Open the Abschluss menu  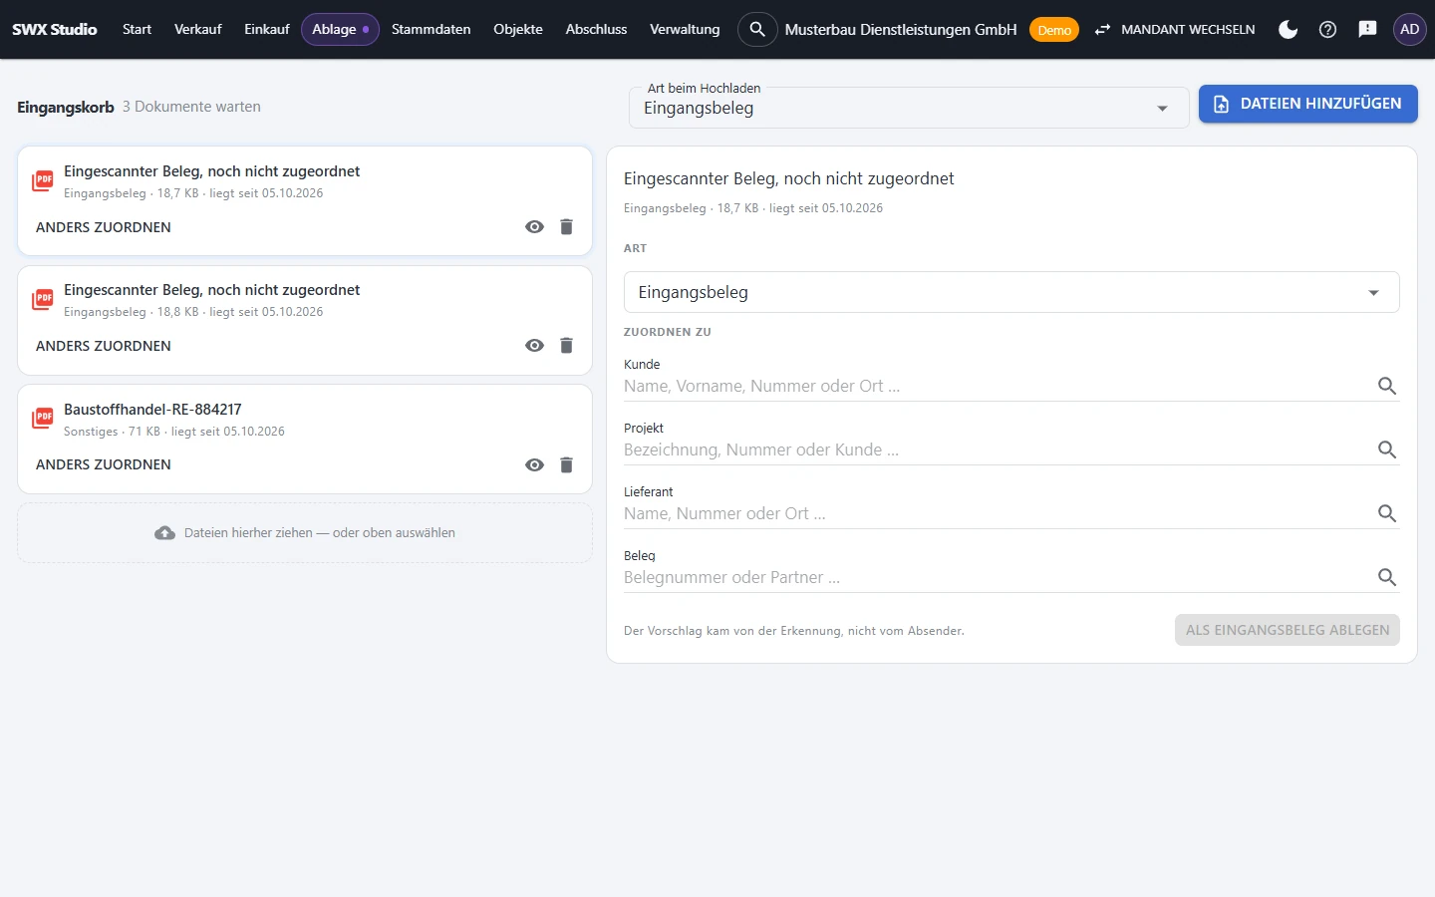point(596,30)
